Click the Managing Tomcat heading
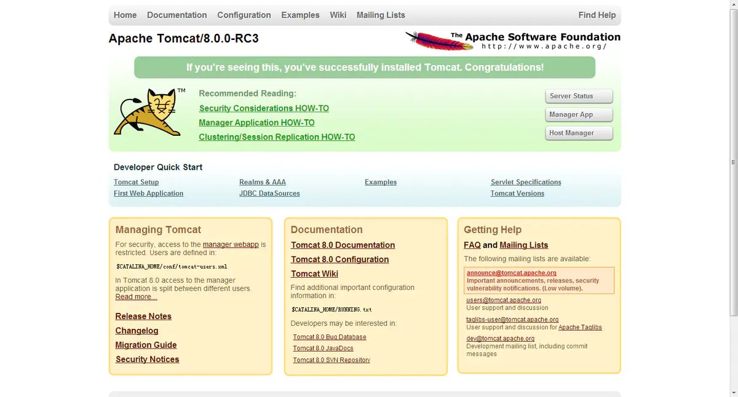The image size is (738, 397). (158, 230)
